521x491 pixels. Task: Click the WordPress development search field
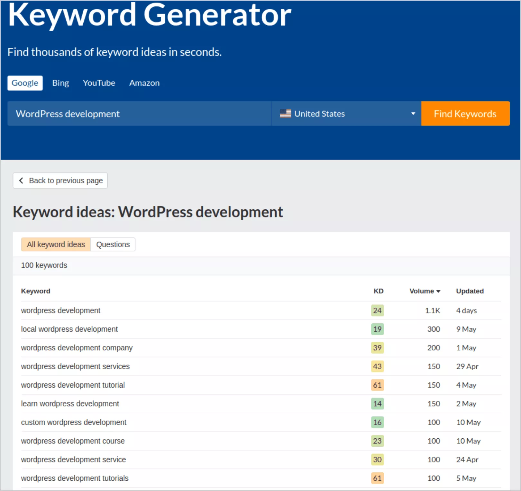pos(139,114)
